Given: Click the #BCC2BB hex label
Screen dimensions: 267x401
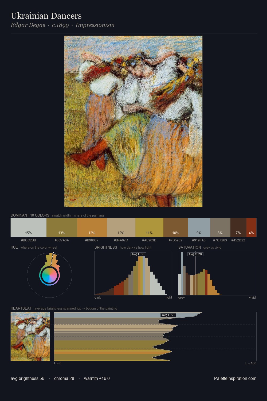Looking at the screenshot, I should (x=29, y=240).
